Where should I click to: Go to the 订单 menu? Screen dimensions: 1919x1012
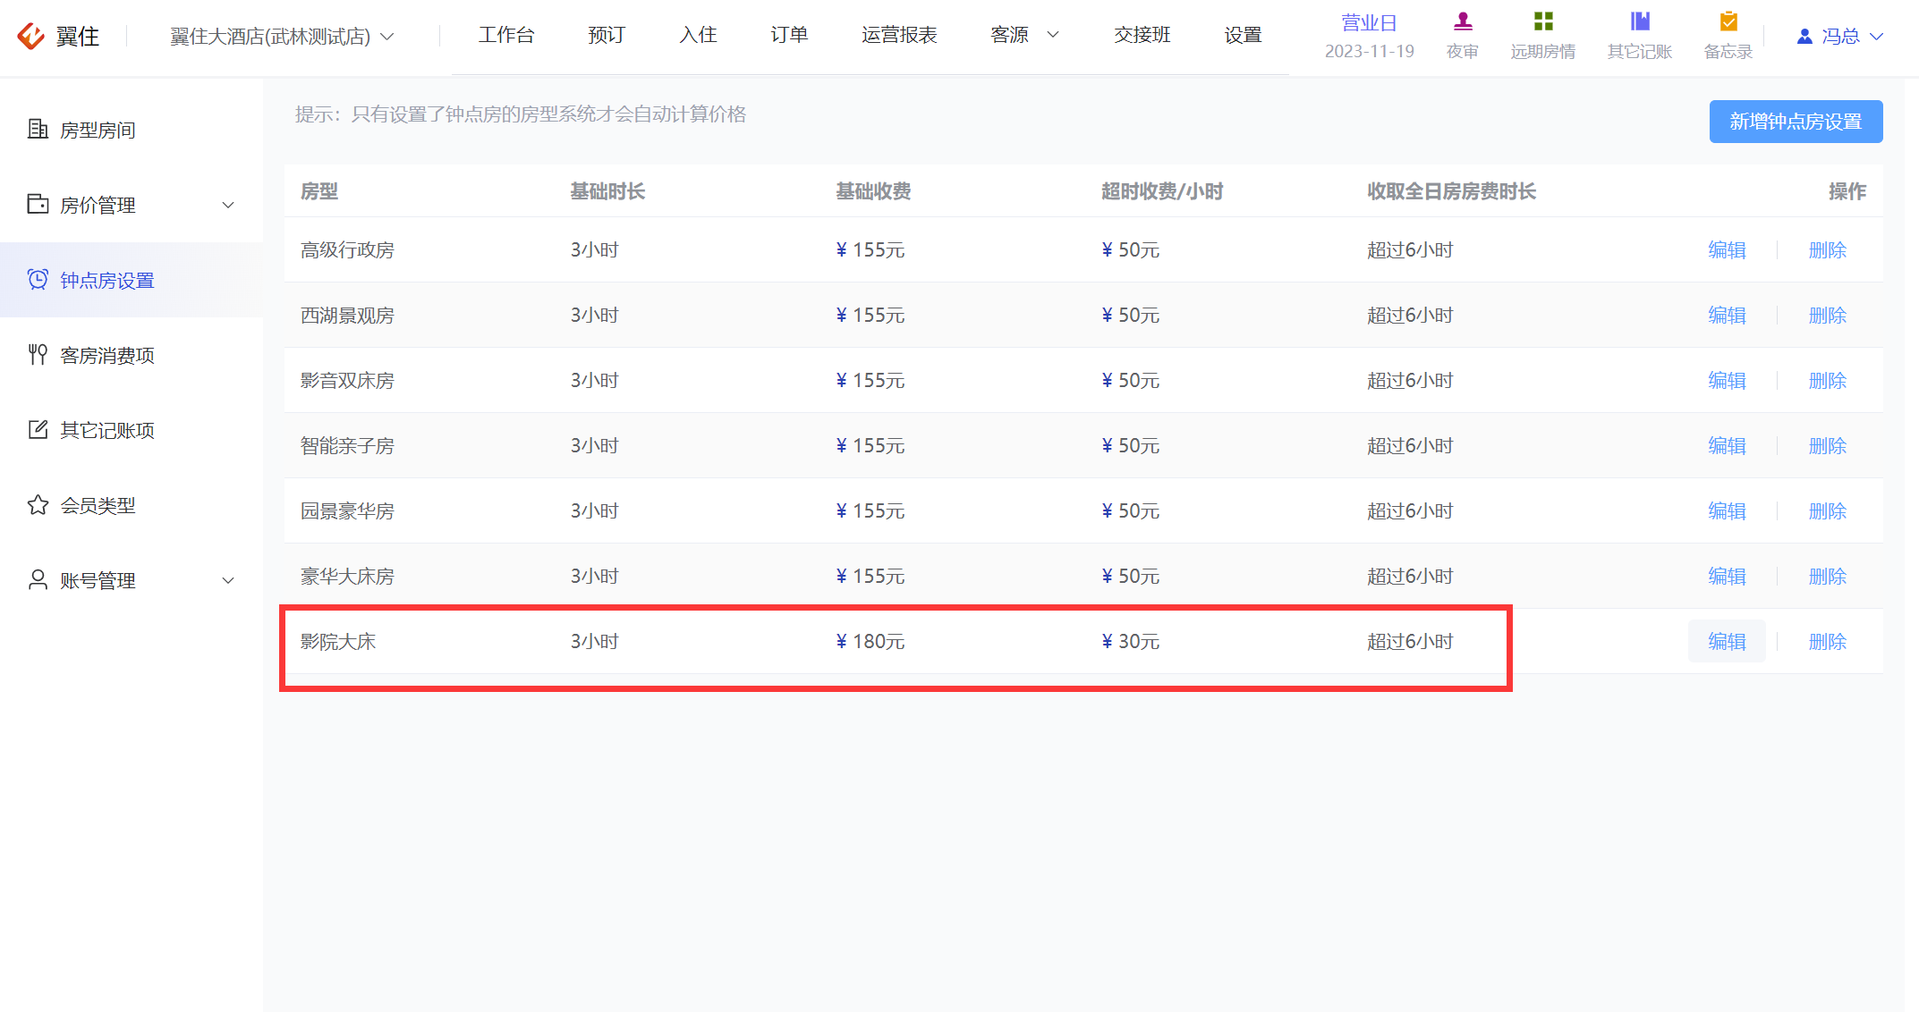tap(789, 35)
